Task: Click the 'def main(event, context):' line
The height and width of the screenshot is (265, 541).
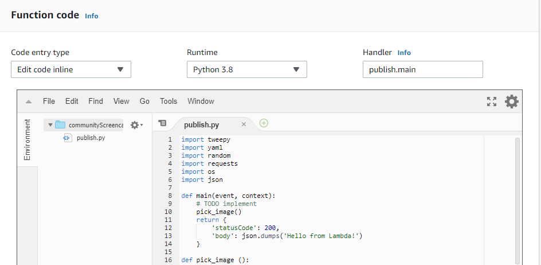Action: pyautogui.click(x=229, y=196)
